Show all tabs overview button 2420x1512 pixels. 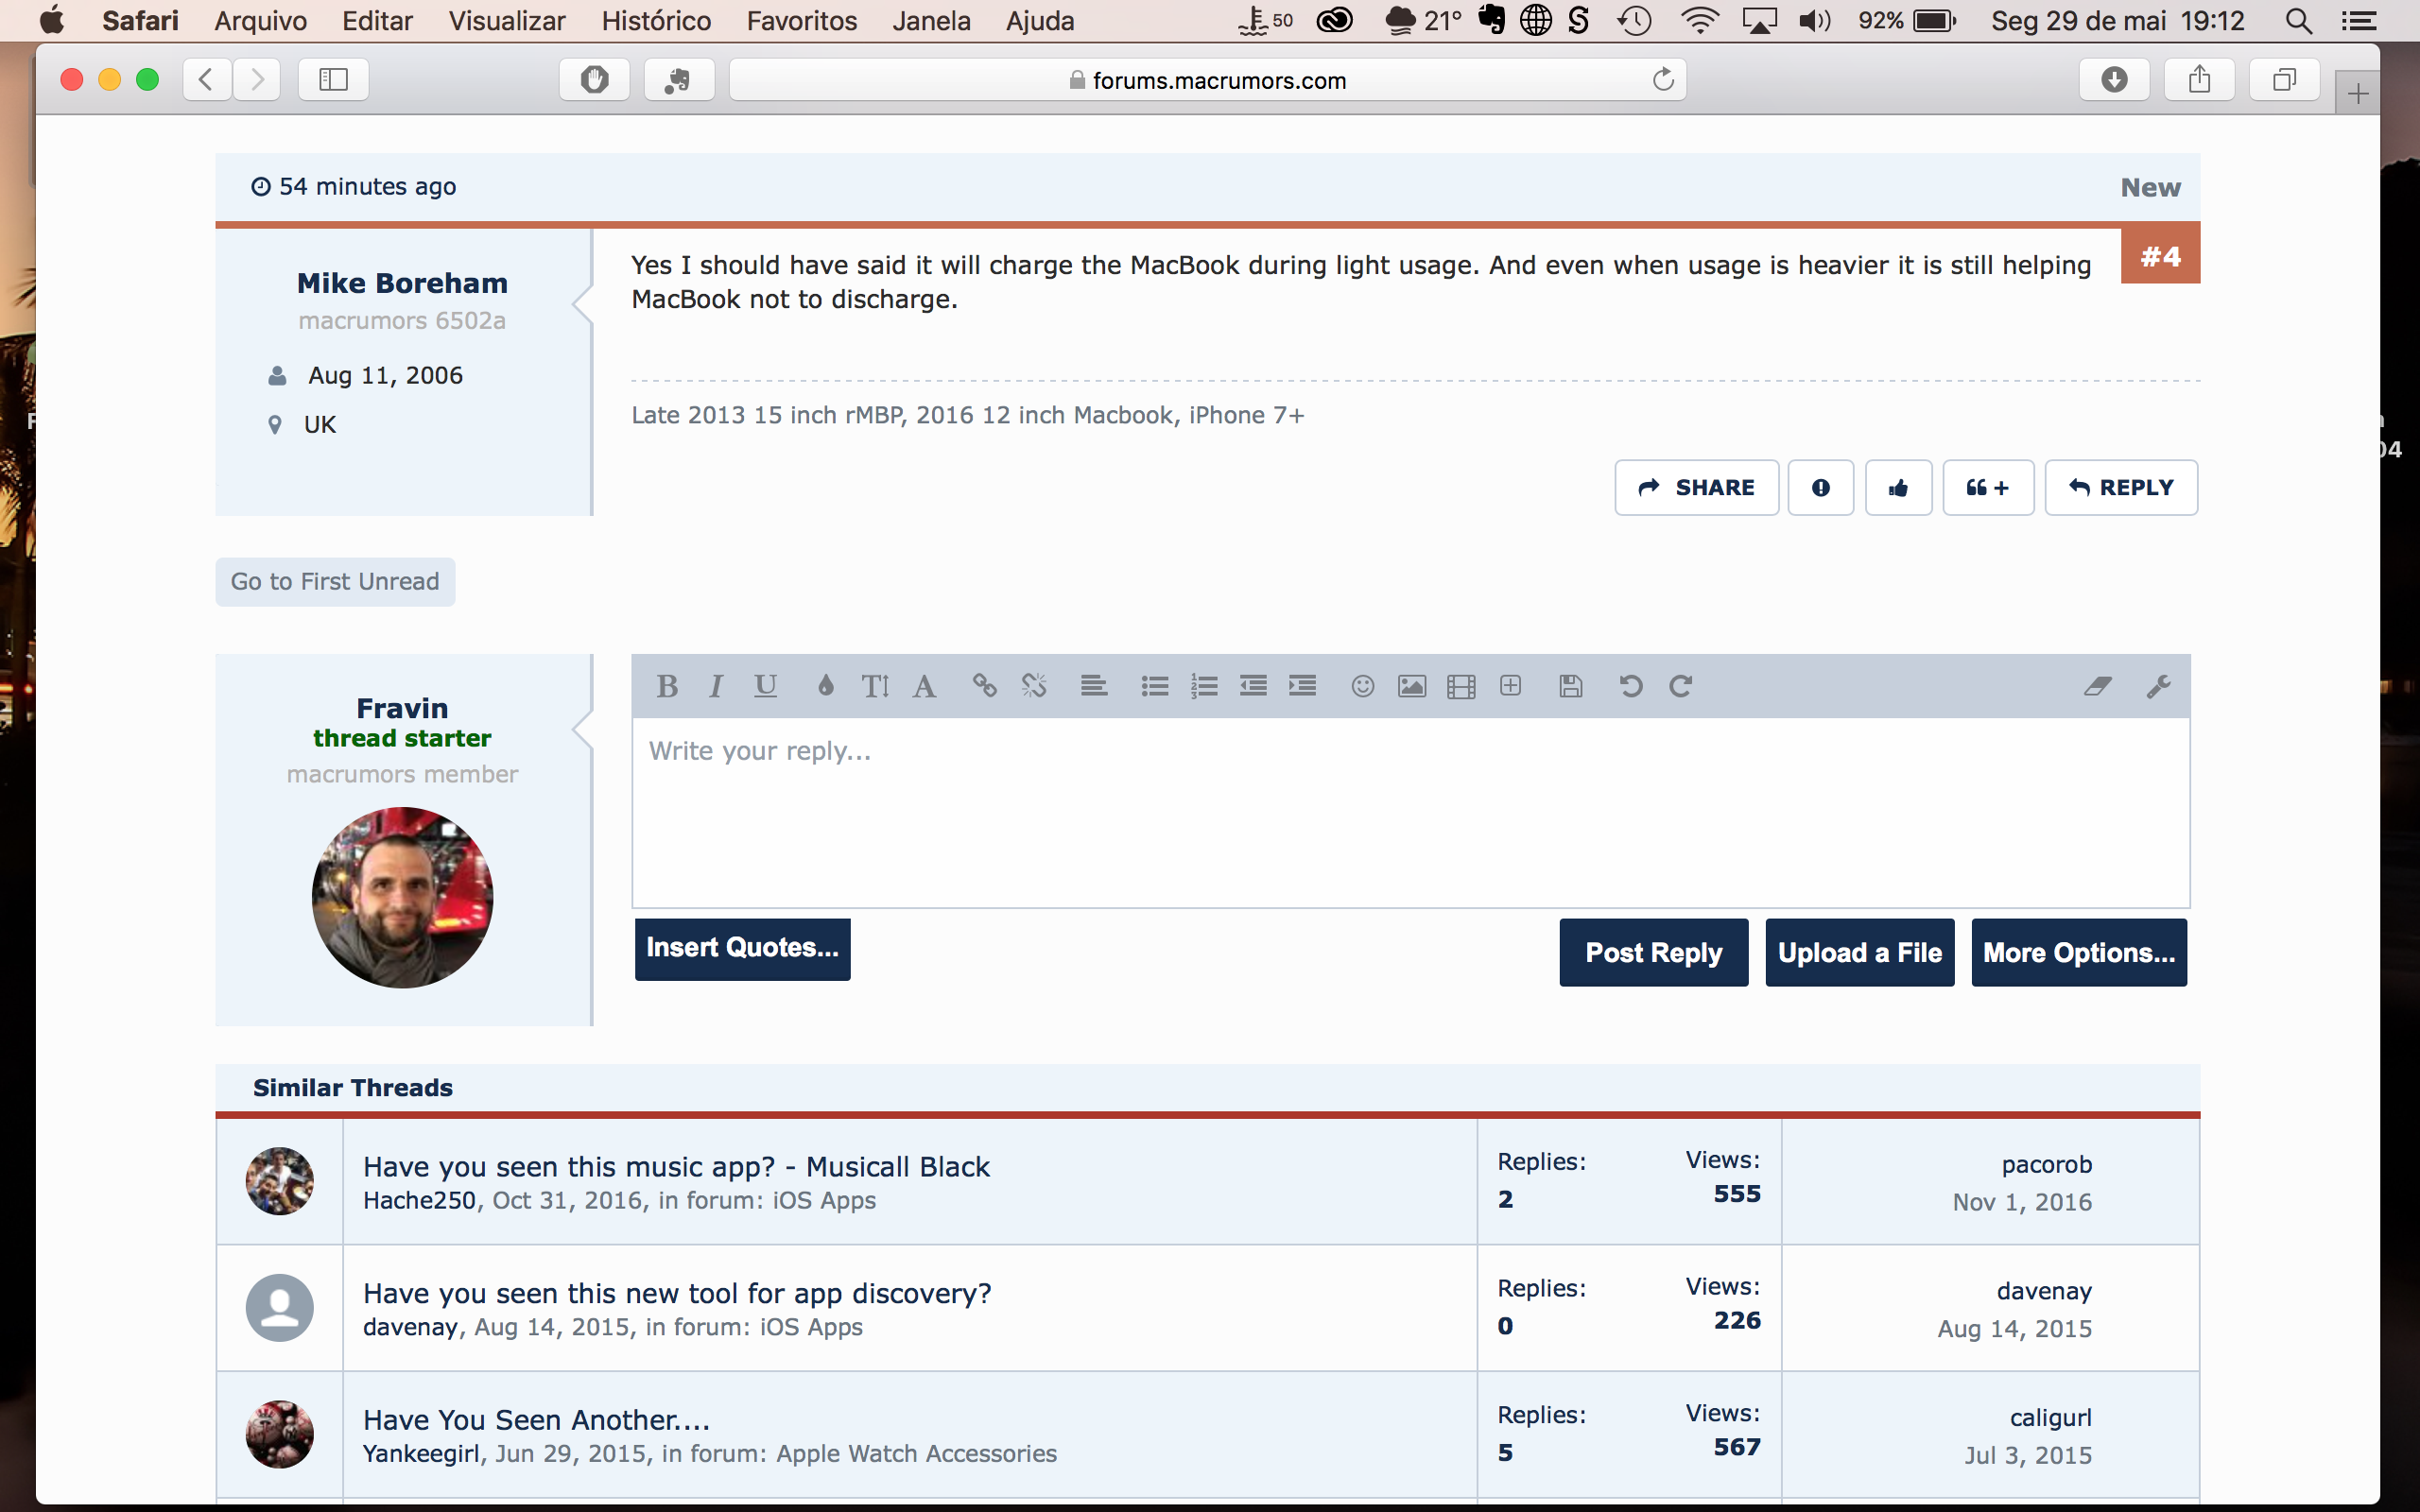tap(2284, 79)
